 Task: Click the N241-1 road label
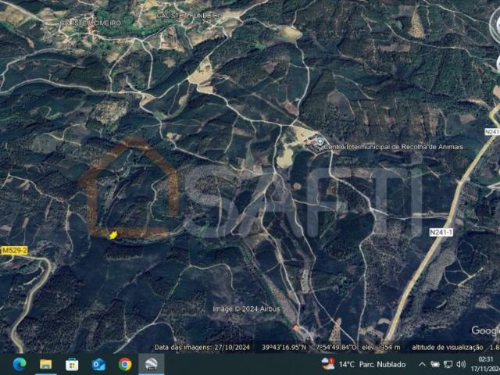pos(440,232)
